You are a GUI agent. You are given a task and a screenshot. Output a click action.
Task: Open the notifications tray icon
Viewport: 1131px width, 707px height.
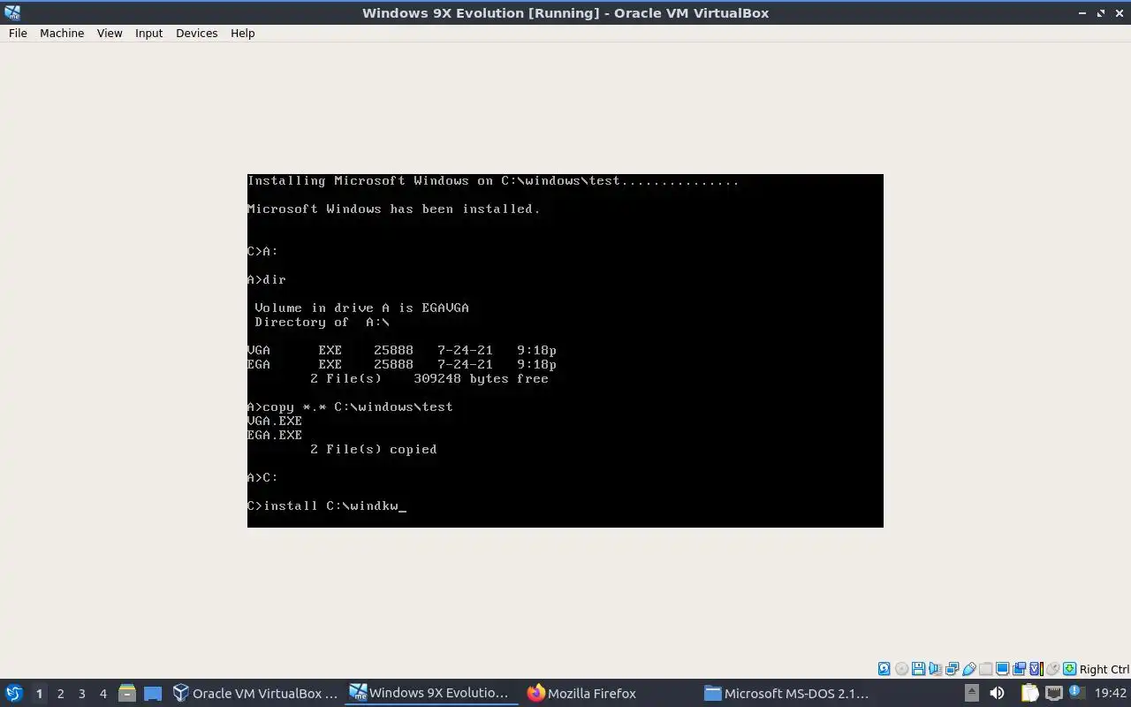click(x=1075, y=693)
